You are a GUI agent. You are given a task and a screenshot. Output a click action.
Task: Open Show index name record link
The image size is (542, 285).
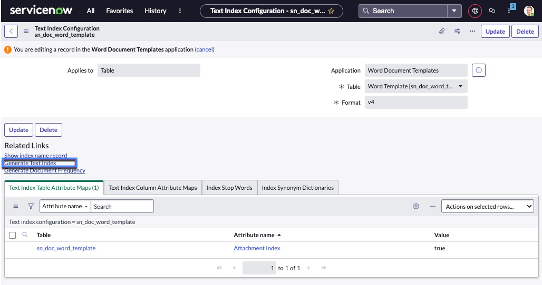(36, 156)
